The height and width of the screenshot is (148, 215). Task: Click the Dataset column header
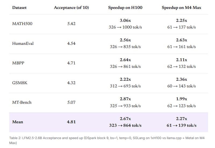coord(19,7)
